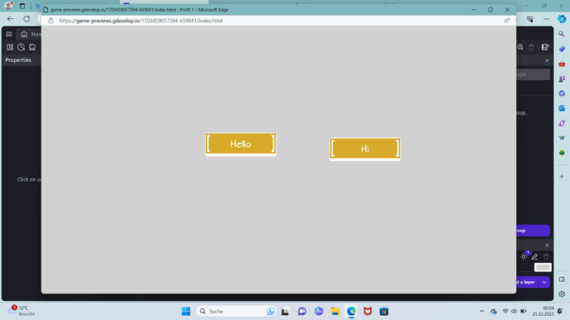Click the layer delete trash icon
Viewport: 570px width, 320px height.
point(546,256)
